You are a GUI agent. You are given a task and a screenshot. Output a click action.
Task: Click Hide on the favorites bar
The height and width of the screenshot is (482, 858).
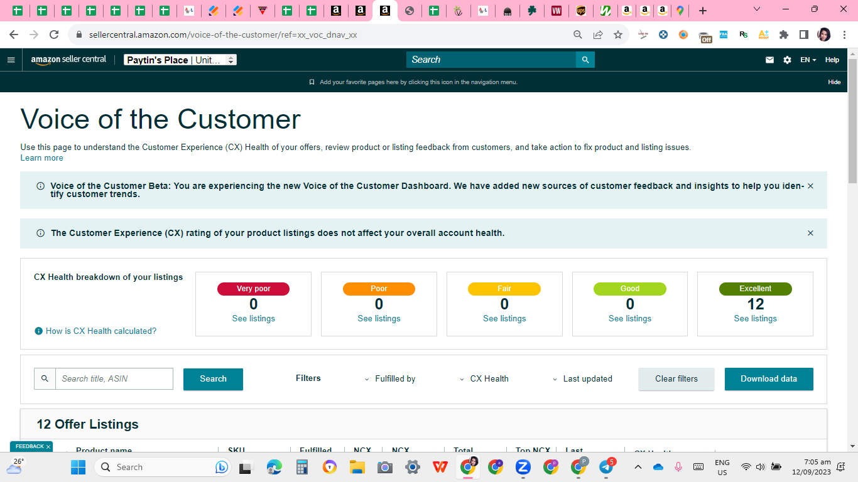point(834,82)
